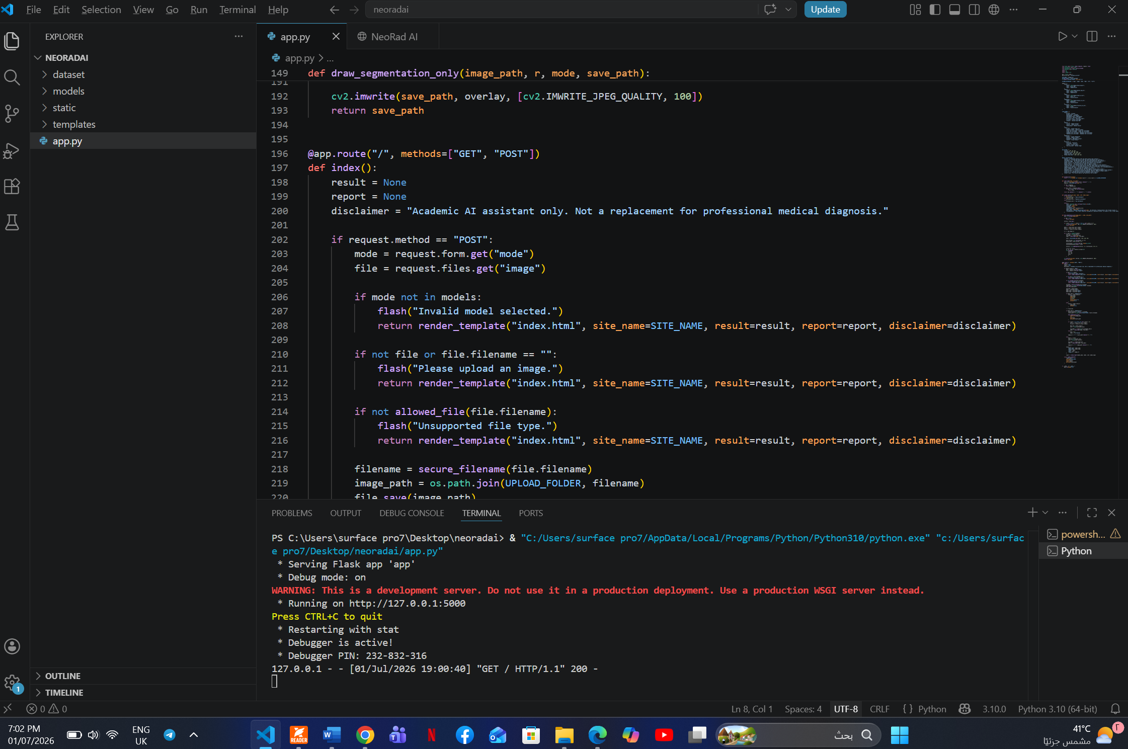Open Customize Layout icon in title bar
1128x749 pixels.
coord(915,10)
